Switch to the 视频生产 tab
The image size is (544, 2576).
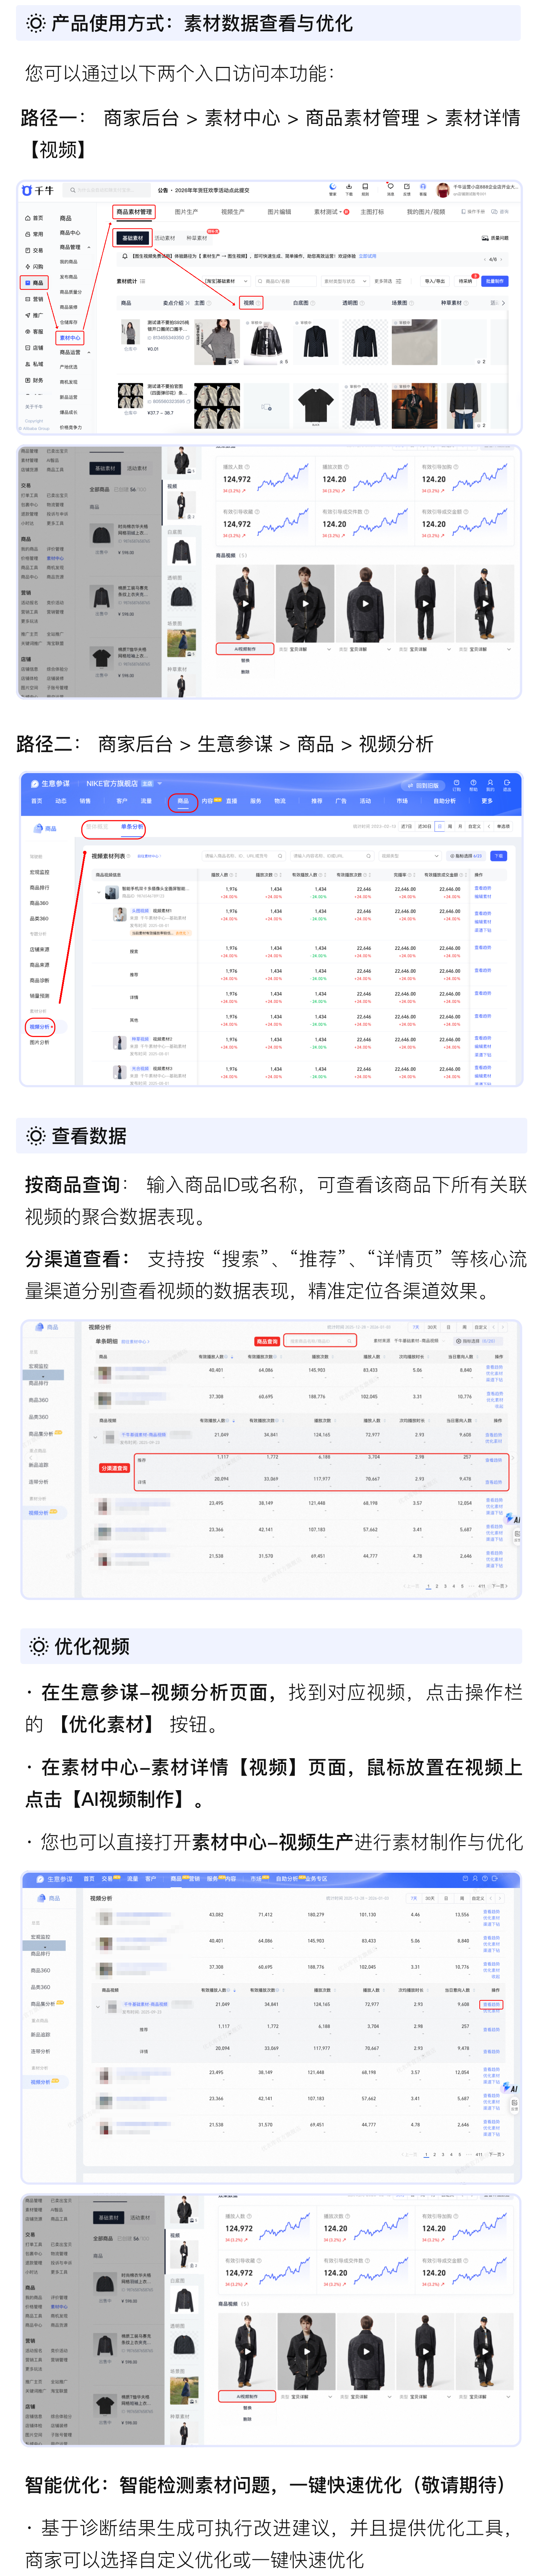tap(232, 212)
